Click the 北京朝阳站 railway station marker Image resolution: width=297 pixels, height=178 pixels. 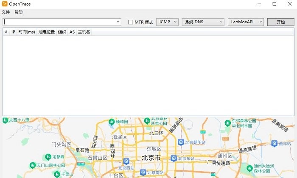[181, 142]
